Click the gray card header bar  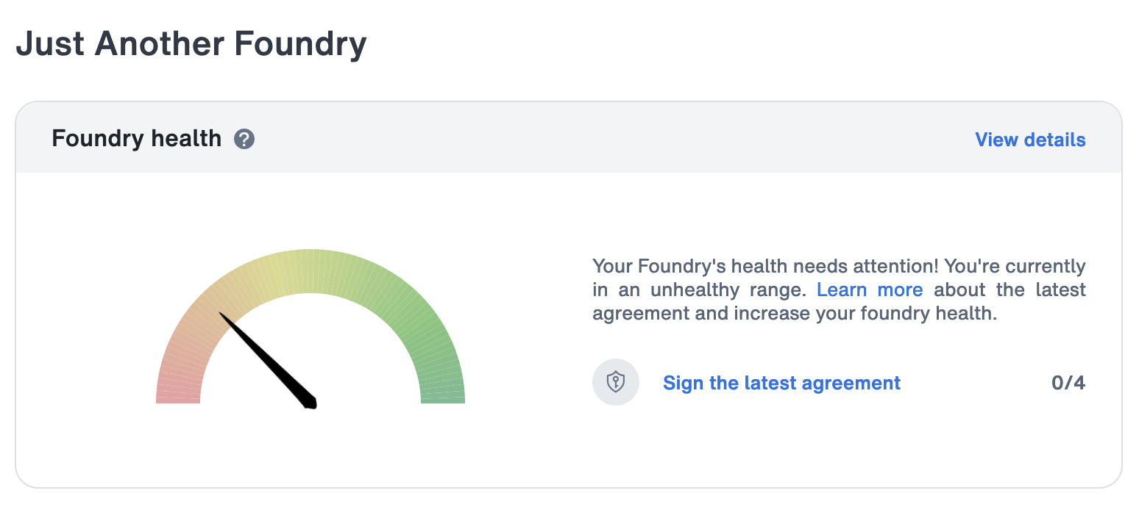(x=569, y=137)
